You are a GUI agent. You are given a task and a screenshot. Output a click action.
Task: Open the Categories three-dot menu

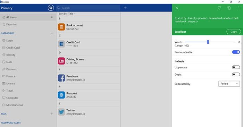coord(52,33)
